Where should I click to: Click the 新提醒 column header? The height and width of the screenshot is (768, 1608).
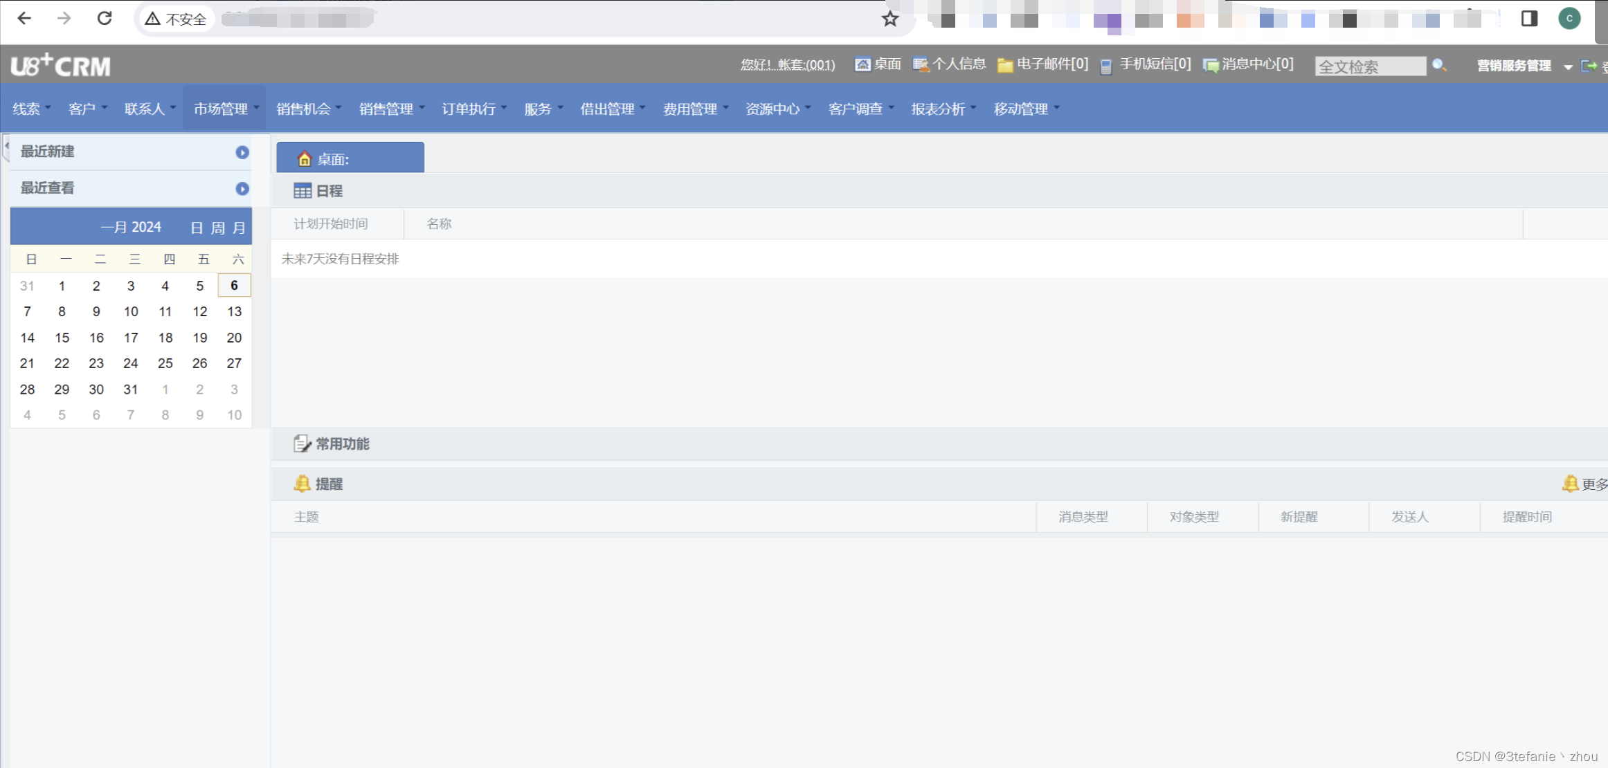(1299, 517)
